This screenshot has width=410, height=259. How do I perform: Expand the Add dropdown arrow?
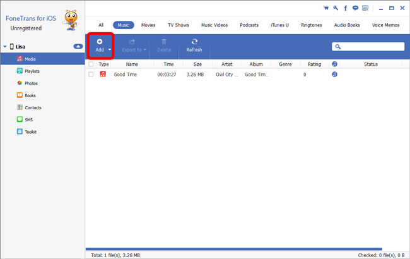110,49
